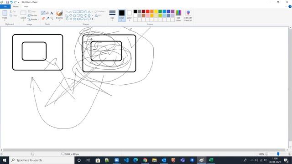Pick the green color swatch
The image size is (292, 164).
coord(160,11)
